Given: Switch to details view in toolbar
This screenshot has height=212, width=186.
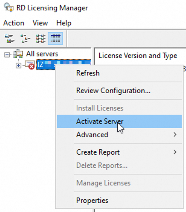Looking at the screenshot, I should (x=56, y=38).
